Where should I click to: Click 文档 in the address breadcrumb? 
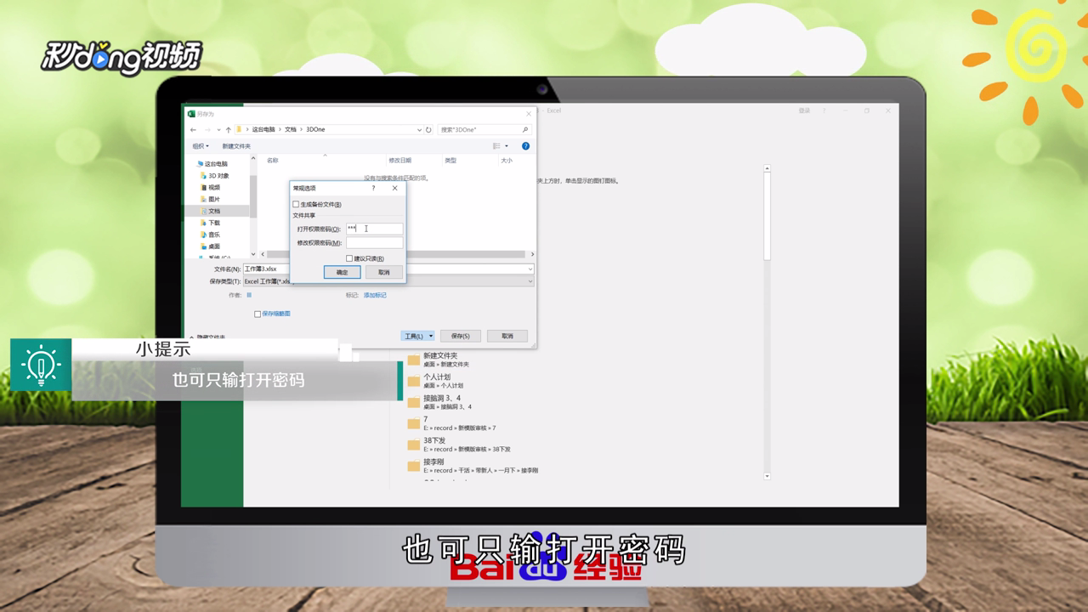[291, 130]
